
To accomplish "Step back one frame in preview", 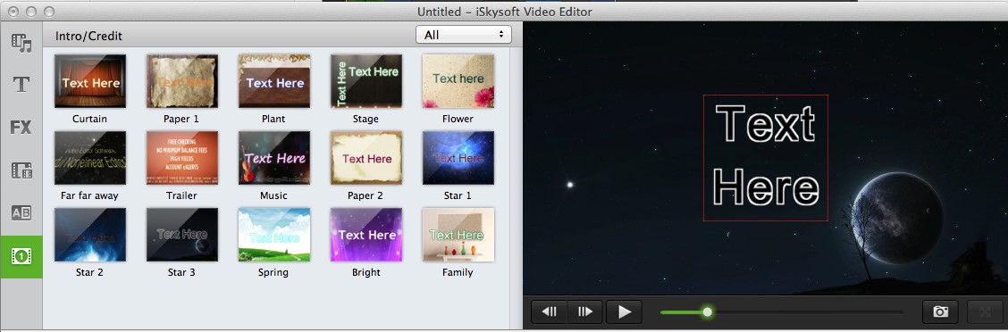I will pos(550,312).
